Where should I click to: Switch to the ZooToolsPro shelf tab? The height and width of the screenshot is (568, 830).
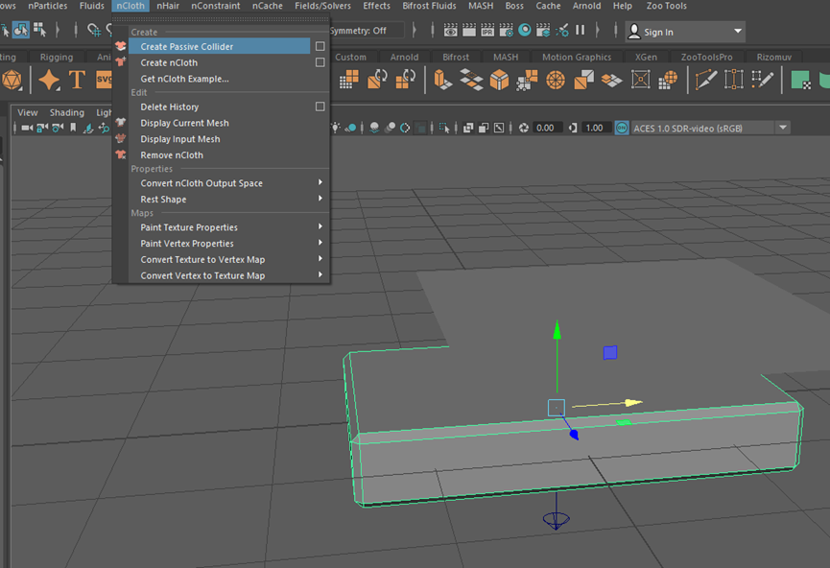tap(706, 58)
